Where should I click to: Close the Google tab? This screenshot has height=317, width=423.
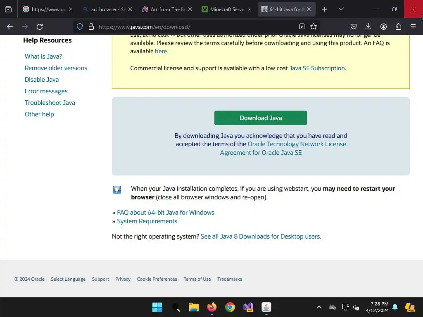click(x=71, y=9)
